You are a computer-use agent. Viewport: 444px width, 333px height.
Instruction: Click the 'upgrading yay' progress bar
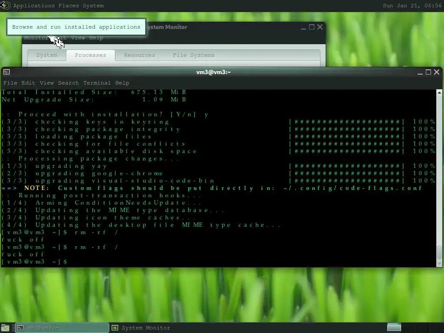pyautogui.click(x=346, y=166)
